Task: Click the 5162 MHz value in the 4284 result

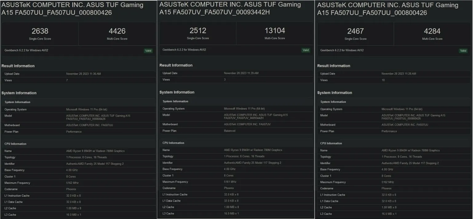Action: coord(388,182)
